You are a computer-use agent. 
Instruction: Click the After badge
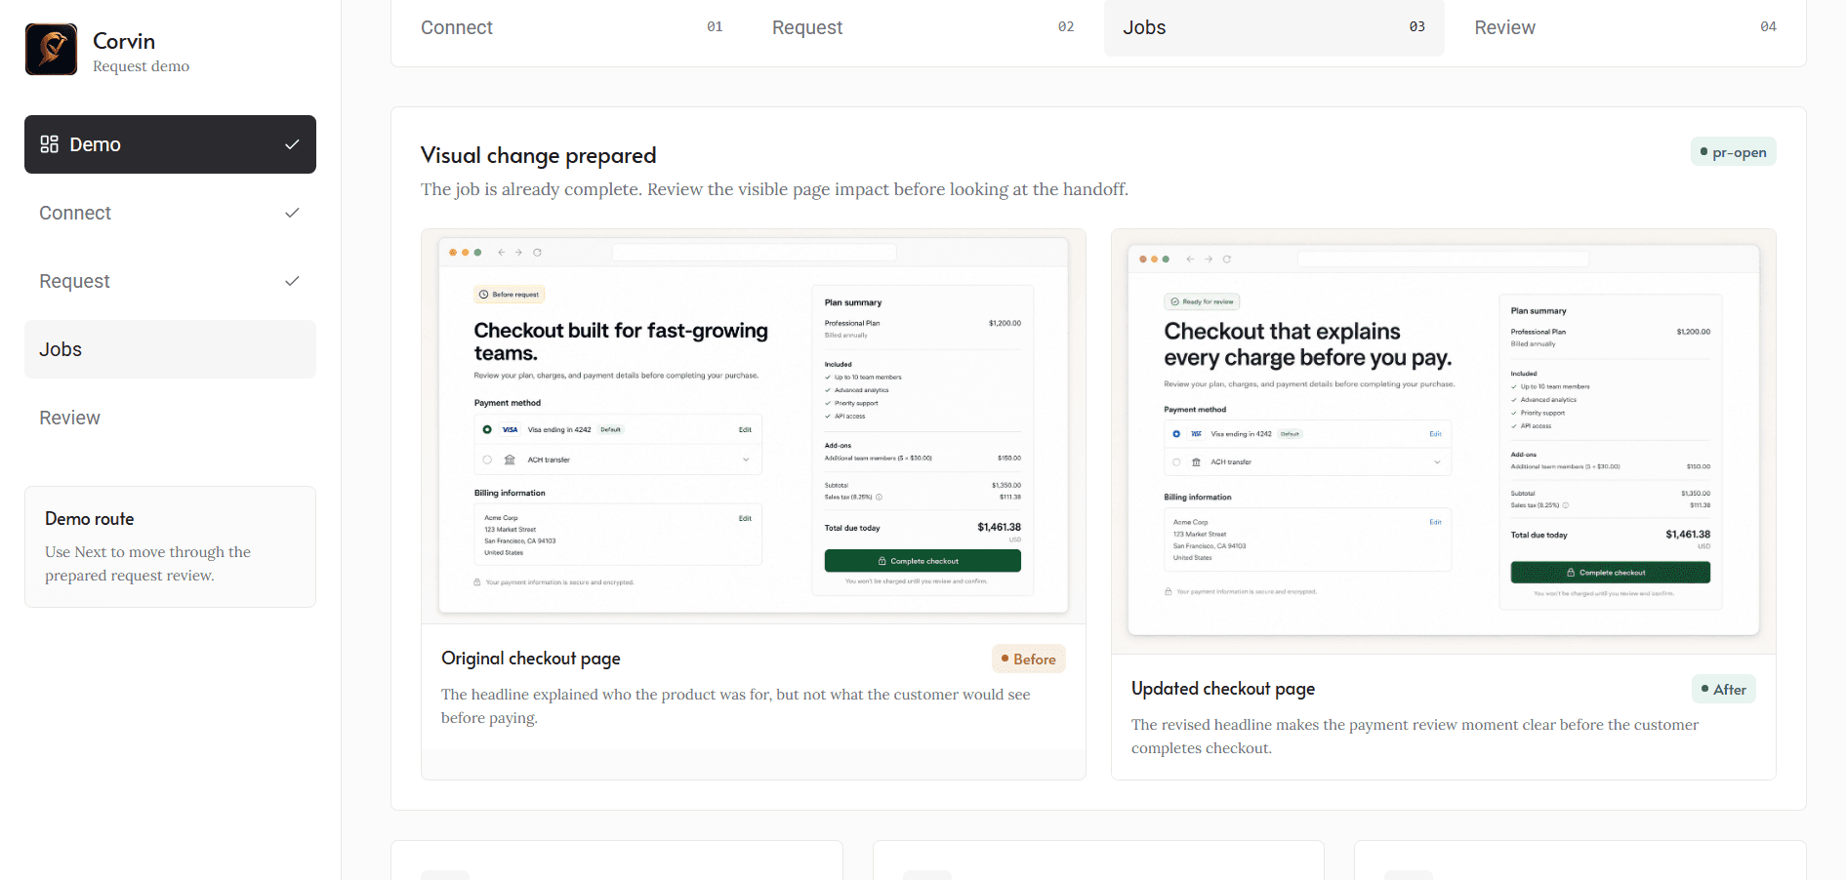coord(1724,690)
